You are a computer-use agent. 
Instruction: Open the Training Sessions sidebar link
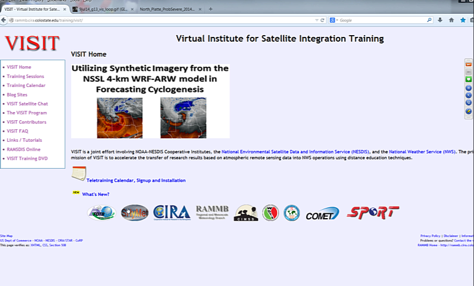point(25,76)
